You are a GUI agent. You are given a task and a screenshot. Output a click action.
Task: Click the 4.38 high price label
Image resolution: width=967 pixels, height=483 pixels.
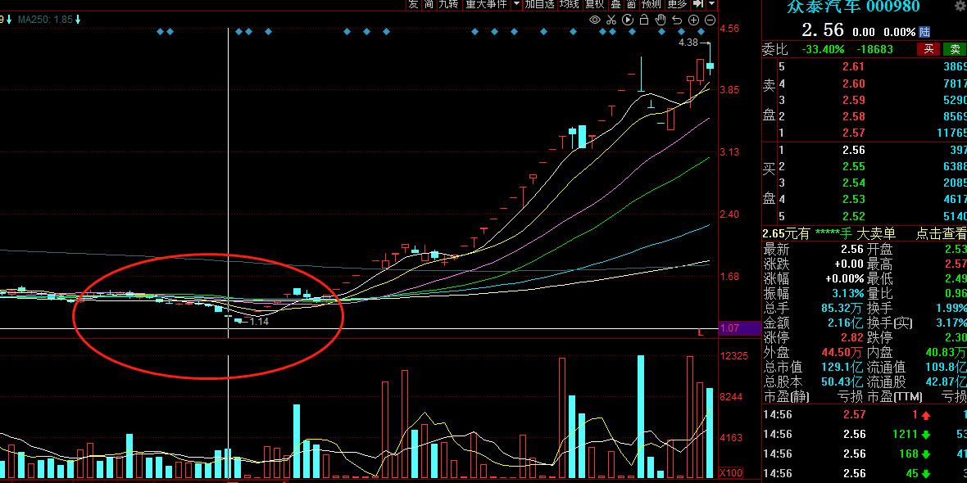(688, 43)
